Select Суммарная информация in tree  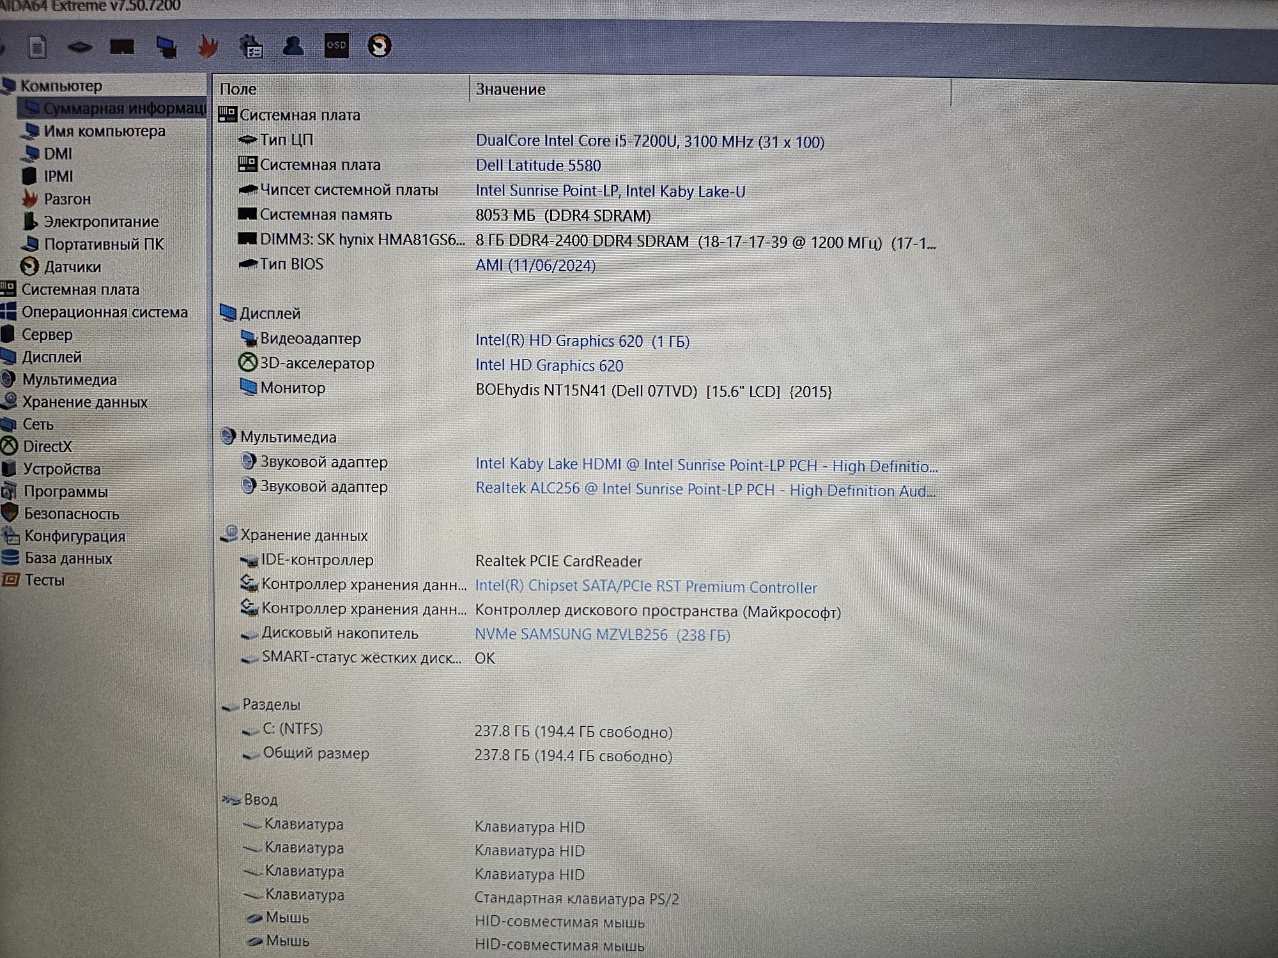(x=112, y=109)
